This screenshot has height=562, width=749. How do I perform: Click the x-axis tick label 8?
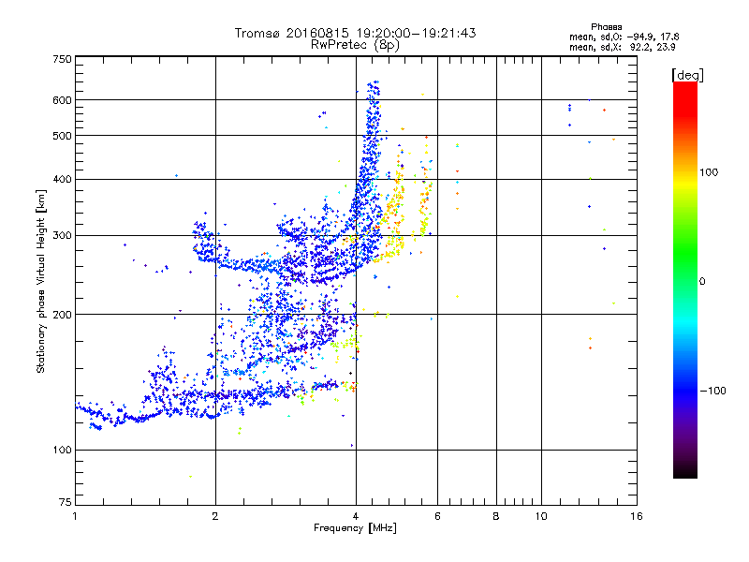[x=496, y=516]
